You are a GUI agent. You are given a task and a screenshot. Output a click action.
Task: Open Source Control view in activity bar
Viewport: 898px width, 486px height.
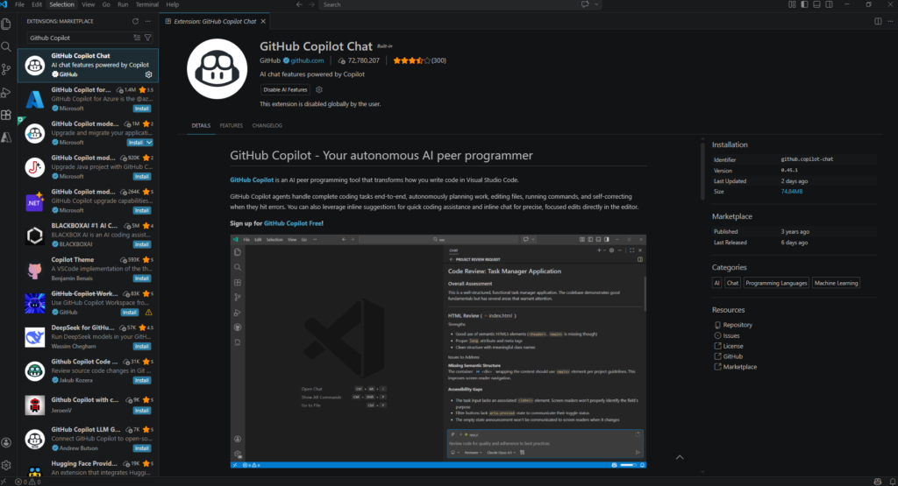point(6,70)
